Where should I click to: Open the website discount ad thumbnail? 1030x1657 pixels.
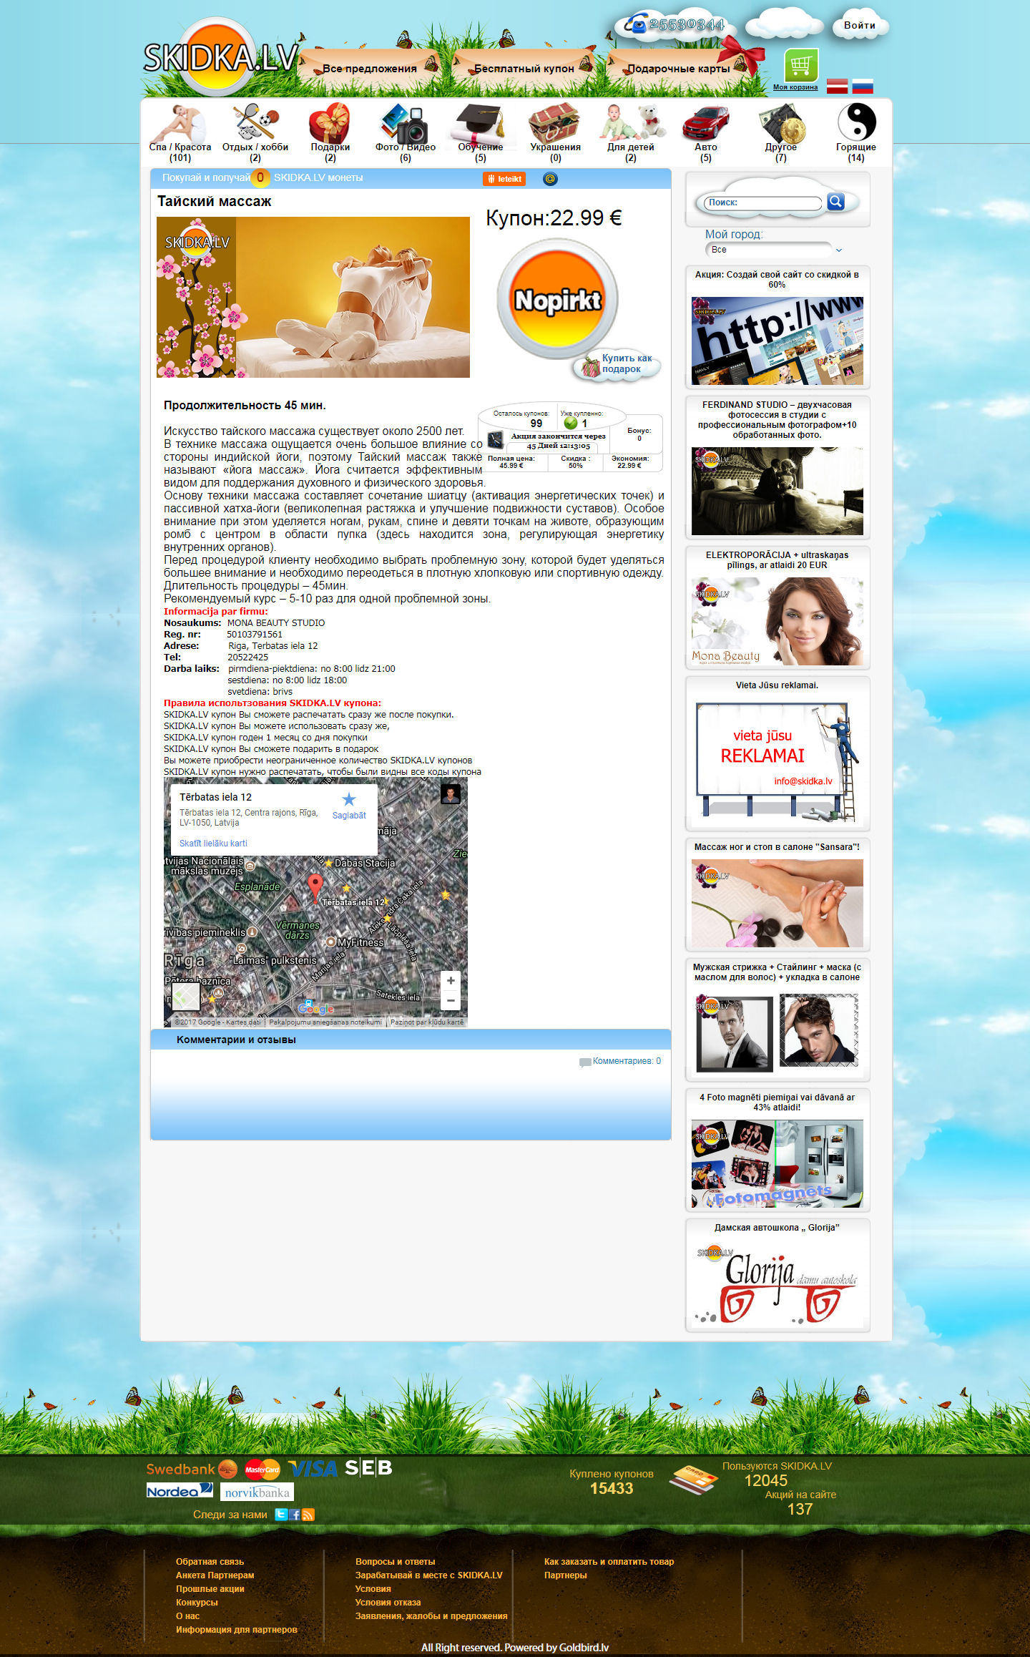(778, 341)
